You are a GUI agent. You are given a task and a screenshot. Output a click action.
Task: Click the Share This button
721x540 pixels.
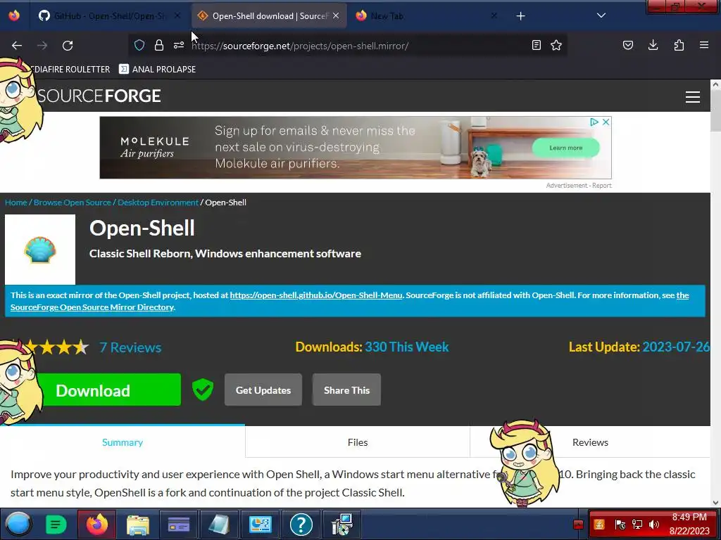point(346,390)
